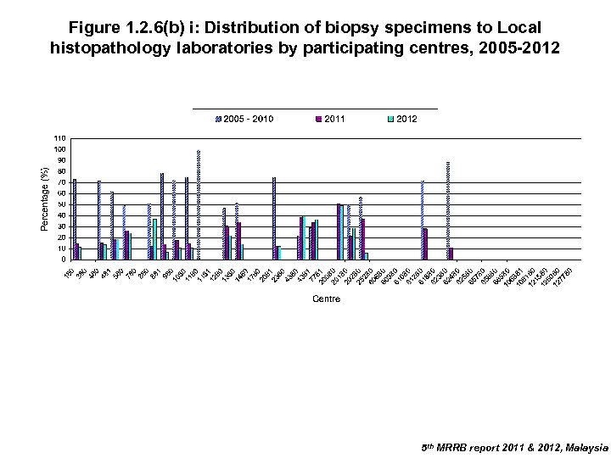Click the hatched bar reaching about 89 percent
Screen dimensions: 611x458
click(x=448, y=210)
